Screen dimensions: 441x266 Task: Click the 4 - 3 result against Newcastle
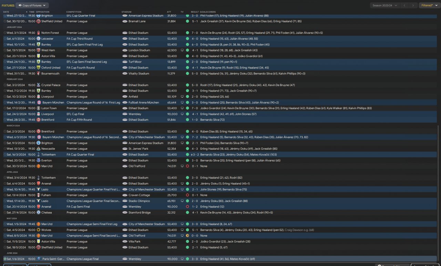195,149
